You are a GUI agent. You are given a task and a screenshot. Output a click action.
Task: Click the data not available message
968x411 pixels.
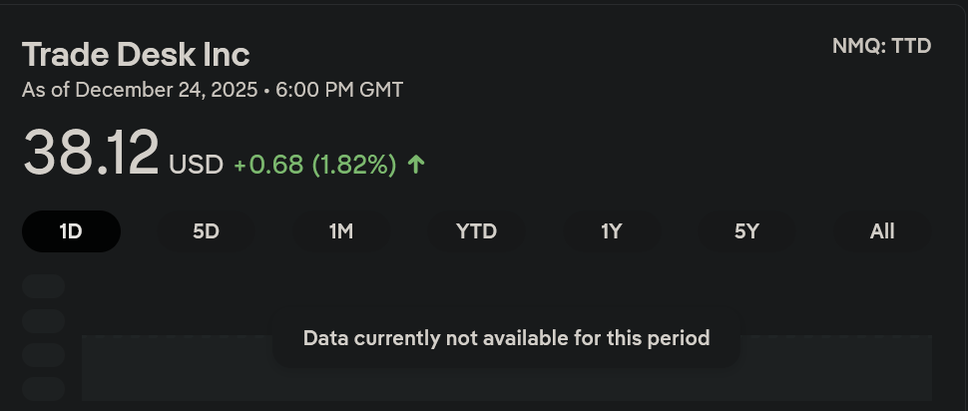pos(506,338)
